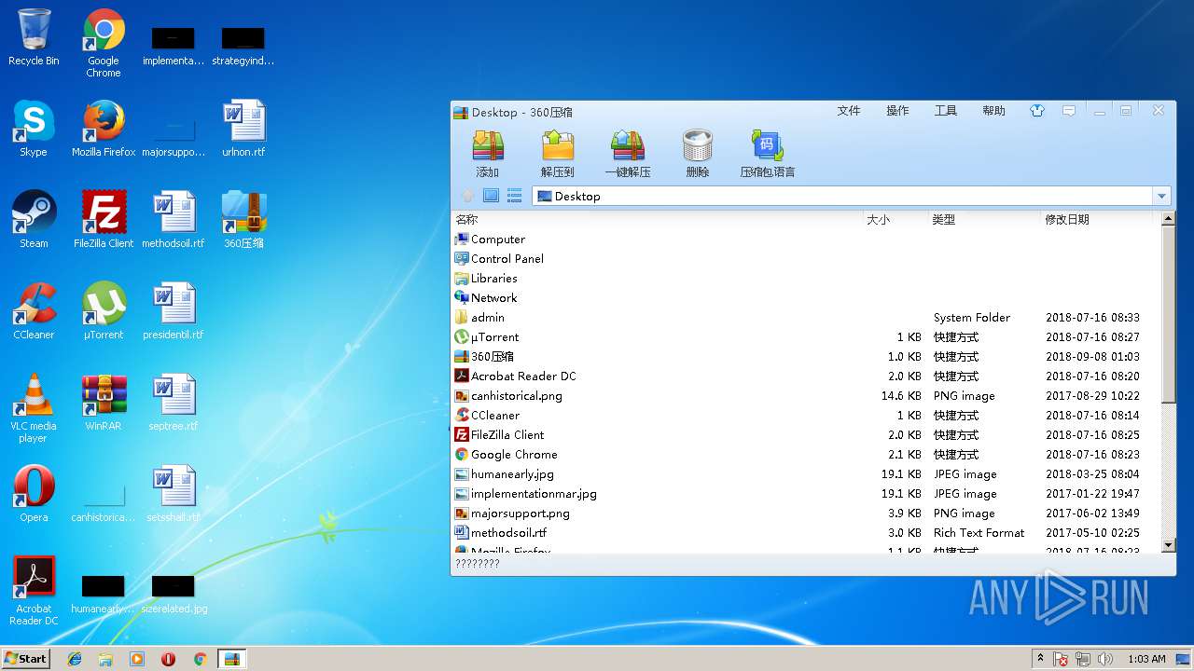Image resolution: width=1194 pixels, height=671 pixels.
Task: Open the 工具 (Tools) menu
Action: point(946,111)
